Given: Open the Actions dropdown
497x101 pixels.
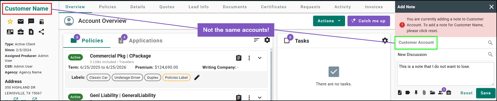Looking at the screenshot, I should [x=329, y=21].
